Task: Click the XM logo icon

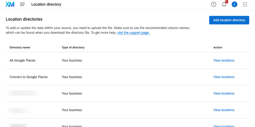Action: (x=10, y=4)
